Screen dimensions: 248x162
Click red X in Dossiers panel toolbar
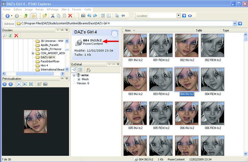click(x=16, y=35)
